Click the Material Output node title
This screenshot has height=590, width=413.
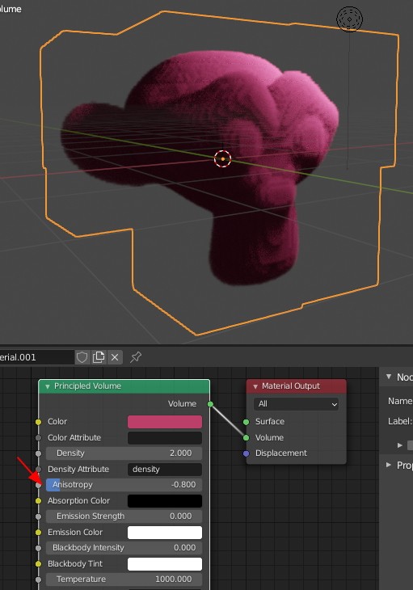tap(291, 386)
